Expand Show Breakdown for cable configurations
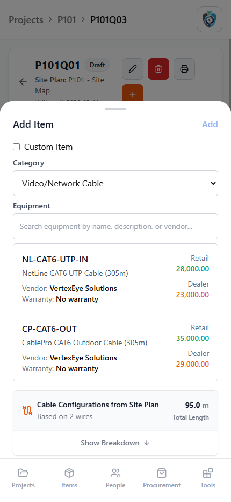This screenshot has height=502, width=231. pos(115,443)
